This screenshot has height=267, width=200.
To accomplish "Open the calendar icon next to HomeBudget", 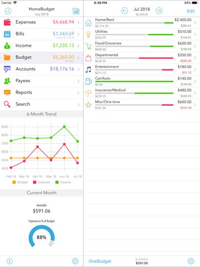I will click(x=76, y=11).
